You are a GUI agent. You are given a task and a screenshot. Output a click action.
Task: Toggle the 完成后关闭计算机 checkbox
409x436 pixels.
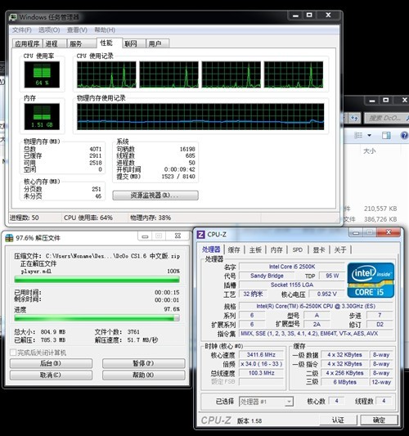tap(13, 353)
